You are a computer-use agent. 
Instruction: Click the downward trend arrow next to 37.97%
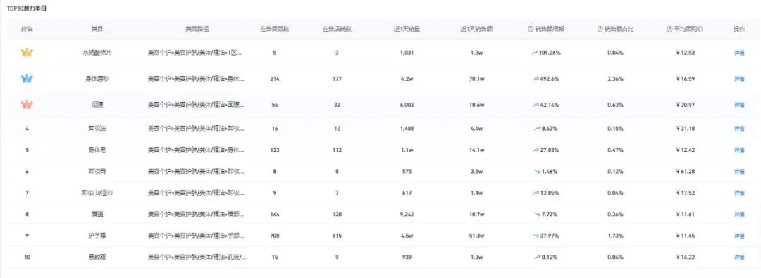536,235
